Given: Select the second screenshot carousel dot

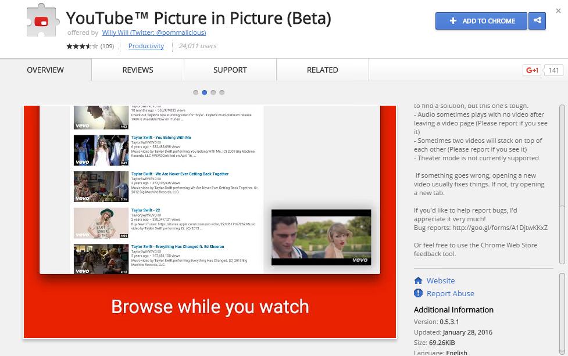Looking at the screenshot, I should (204, 92).
